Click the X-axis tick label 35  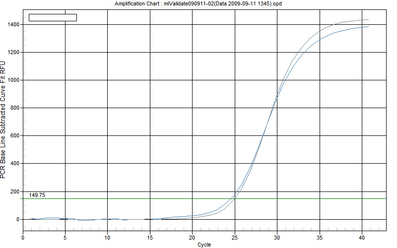320,238
